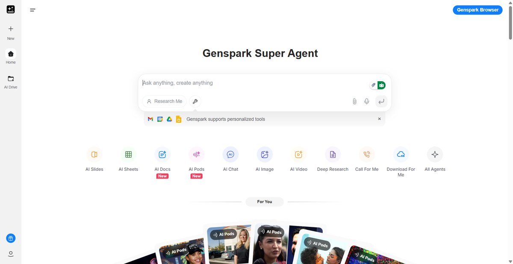Open the user profile icon at sidebar bottom
This screenshot has height=264, width=513.
pyautogui.click(x=11, y=254)
